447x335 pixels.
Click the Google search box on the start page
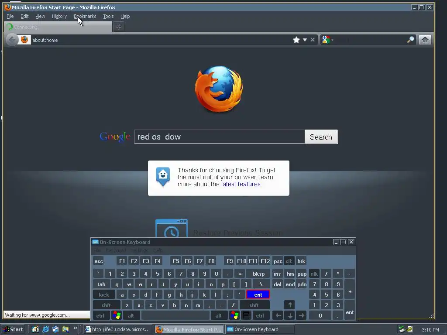tap(219, 137)
